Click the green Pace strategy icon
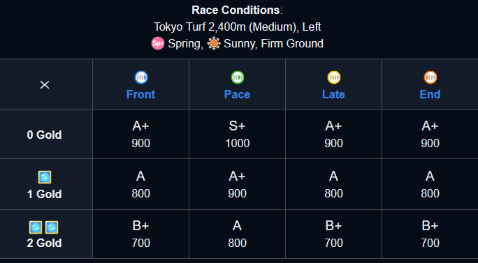The image size is (478, 263). click(x=237, y=77)
